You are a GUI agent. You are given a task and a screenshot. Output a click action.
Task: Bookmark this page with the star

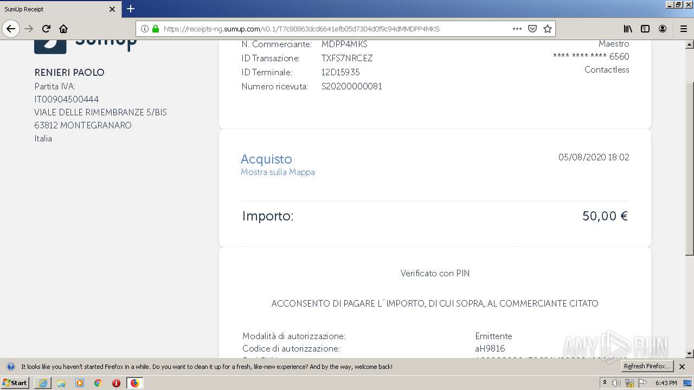(548, 29)
